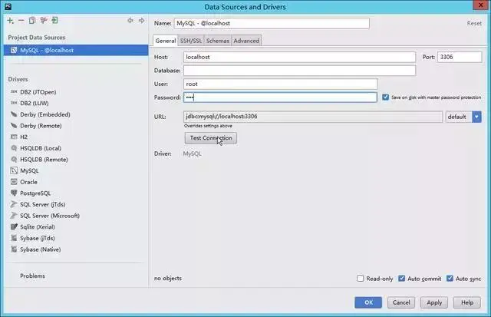Open the Advanced tab
Viewport: 491px width, 317px height.
pos(246,41)
